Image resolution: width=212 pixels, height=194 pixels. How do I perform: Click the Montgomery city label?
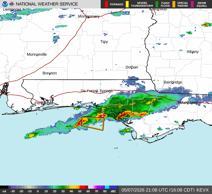(x=89, y=16)
